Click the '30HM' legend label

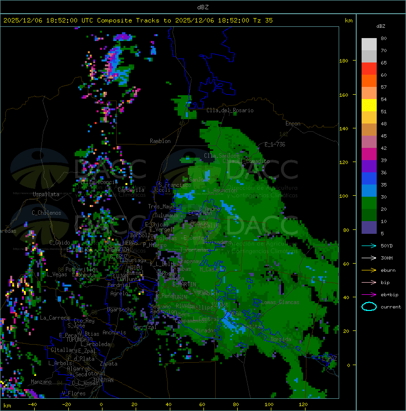pos(386,258)
